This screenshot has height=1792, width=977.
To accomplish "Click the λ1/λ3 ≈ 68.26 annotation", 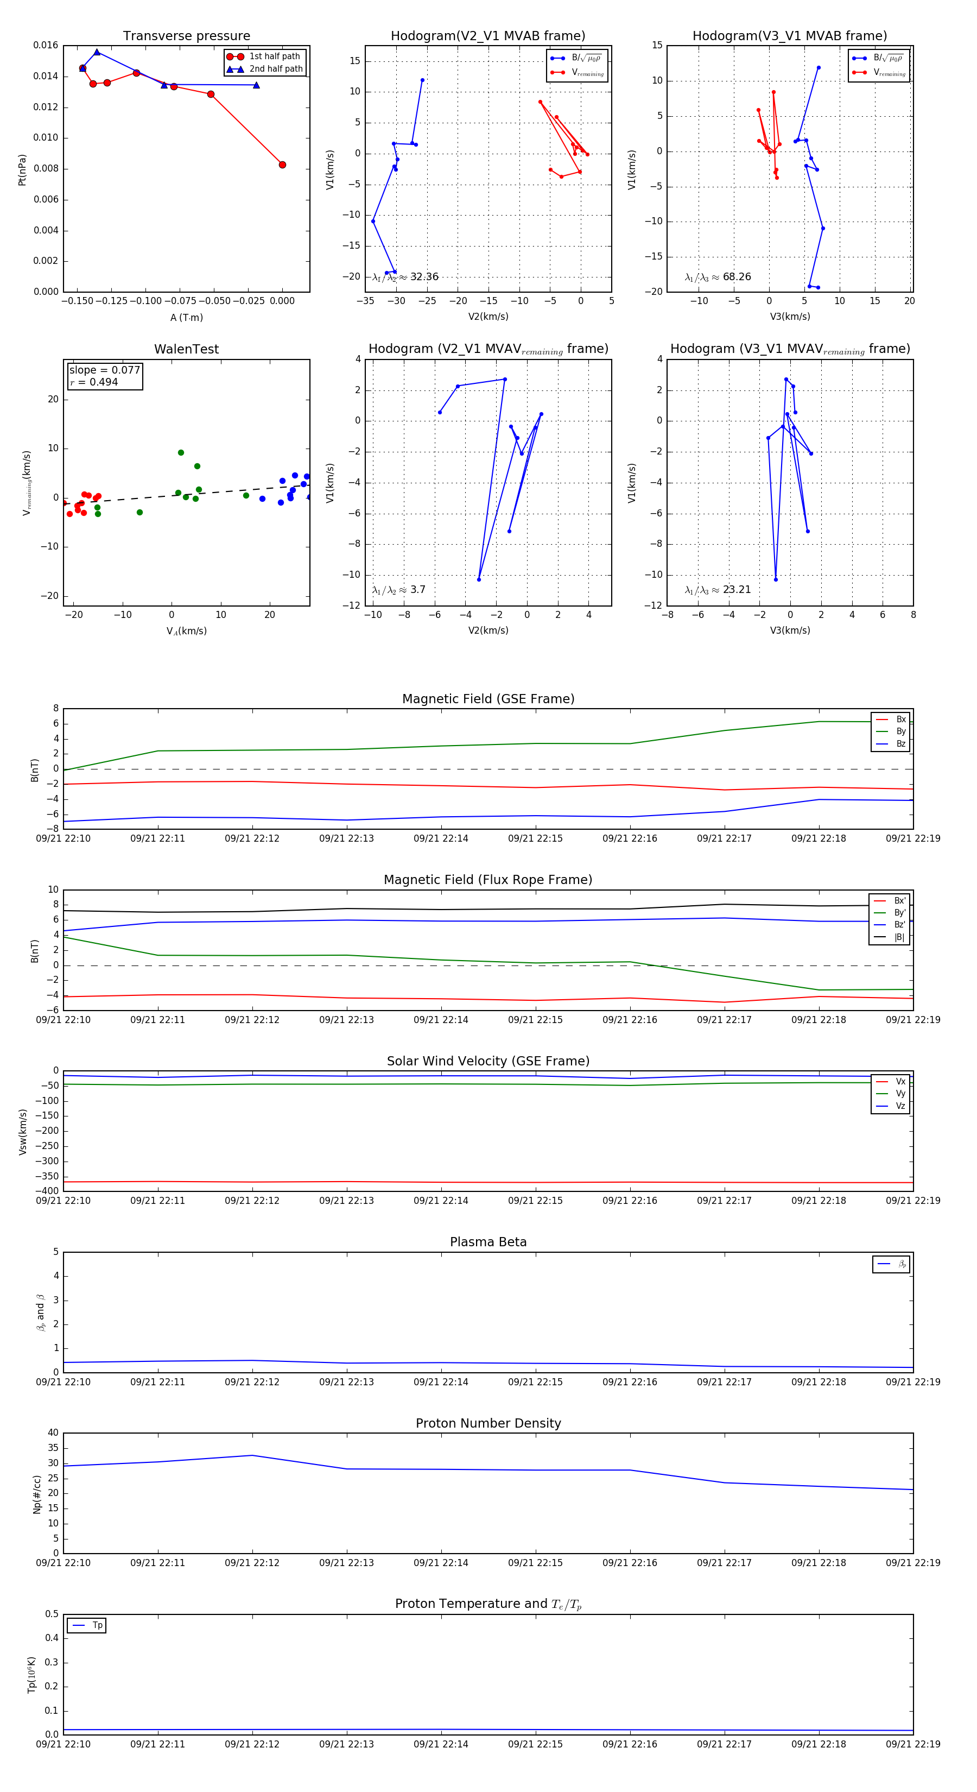I will (718, 277).
